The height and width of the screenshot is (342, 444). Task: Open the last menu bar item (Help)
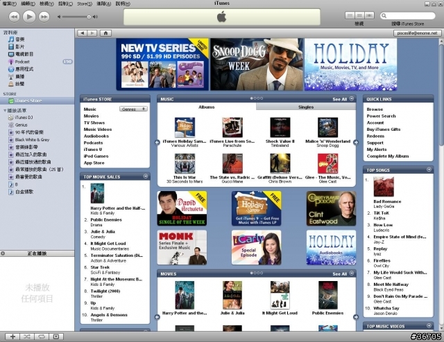[x=123, y=3]
